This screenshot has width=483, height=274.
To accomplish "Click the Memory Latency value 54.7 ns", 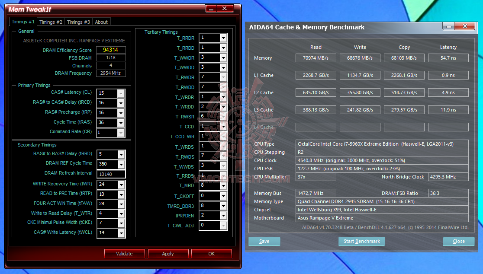I will point(448,58).
